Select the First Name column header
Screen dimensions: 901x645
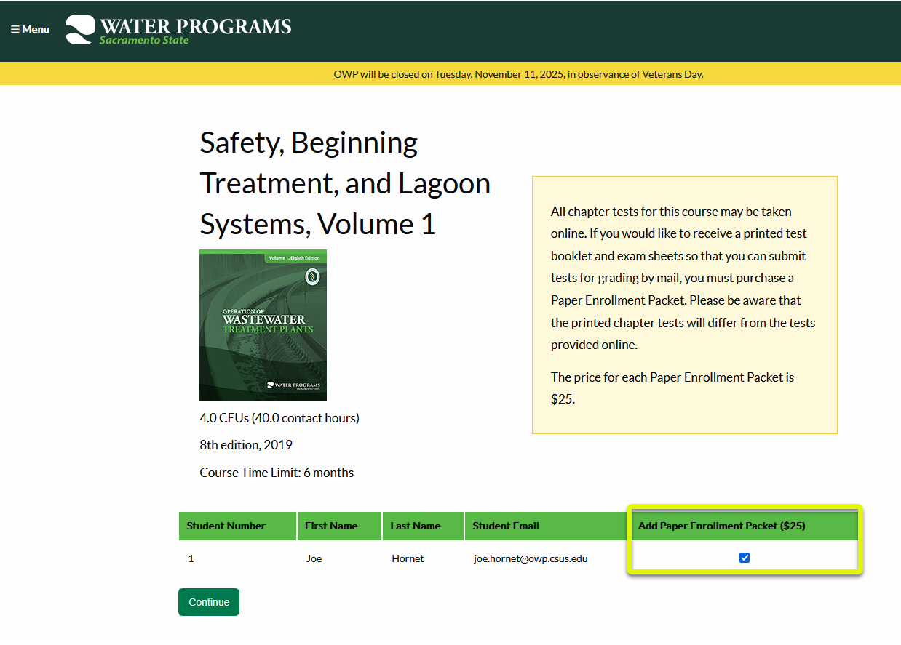click(x=331, y=526)
